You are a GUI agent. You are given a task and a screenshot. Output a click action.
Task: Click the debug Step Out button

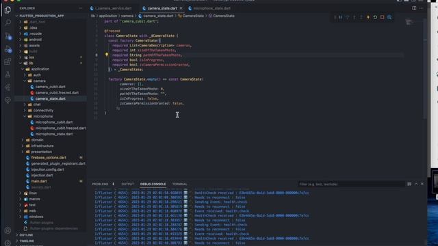361,17
